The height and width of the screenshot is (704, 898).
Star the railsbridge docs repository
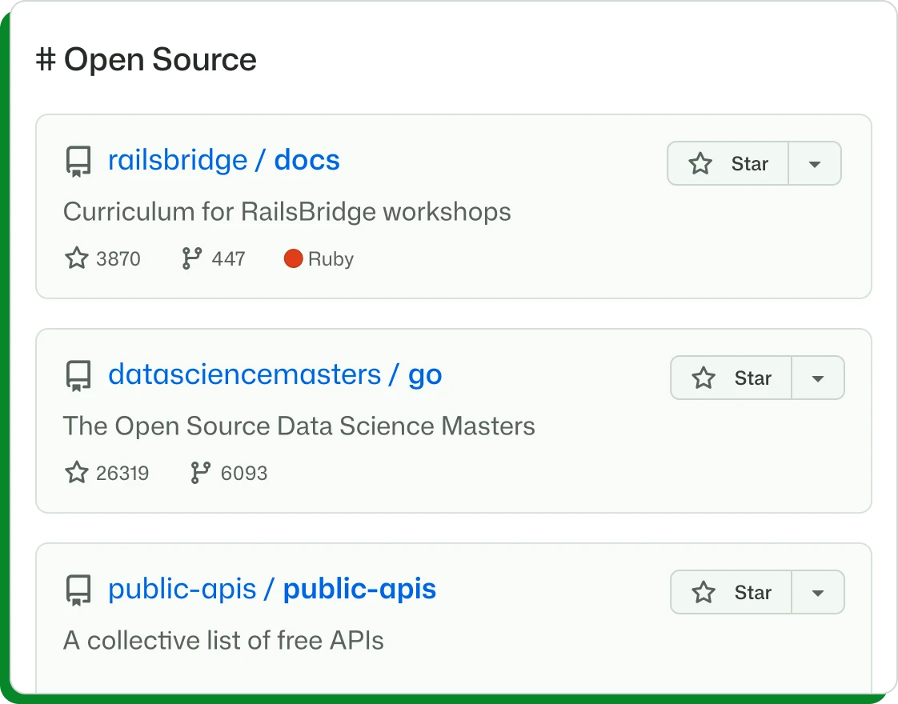click(728, 163)
